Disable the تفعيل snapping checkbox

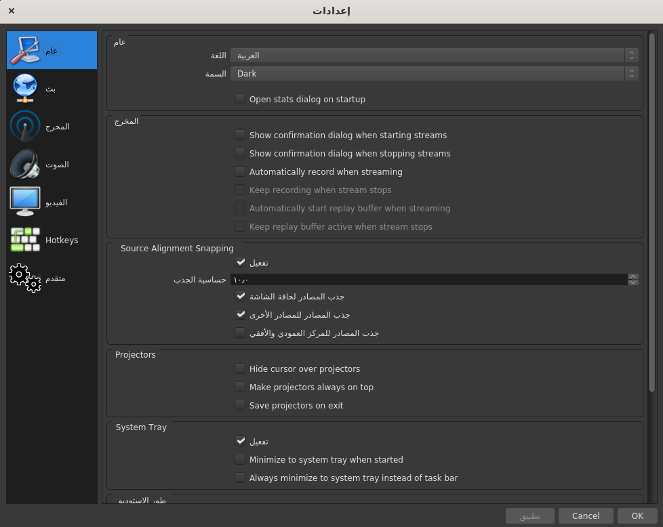(x=240, y=262)
